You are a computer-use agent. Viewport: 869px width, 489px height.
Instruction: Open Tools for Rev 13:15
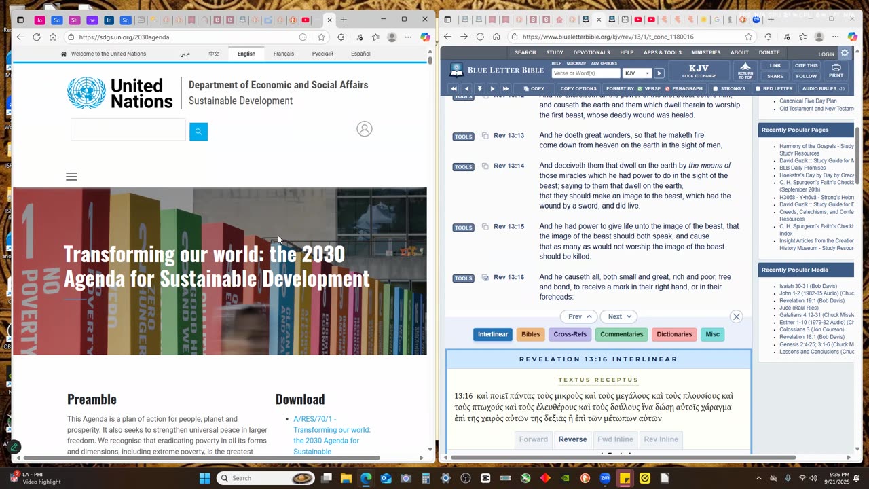pos(463,228)
